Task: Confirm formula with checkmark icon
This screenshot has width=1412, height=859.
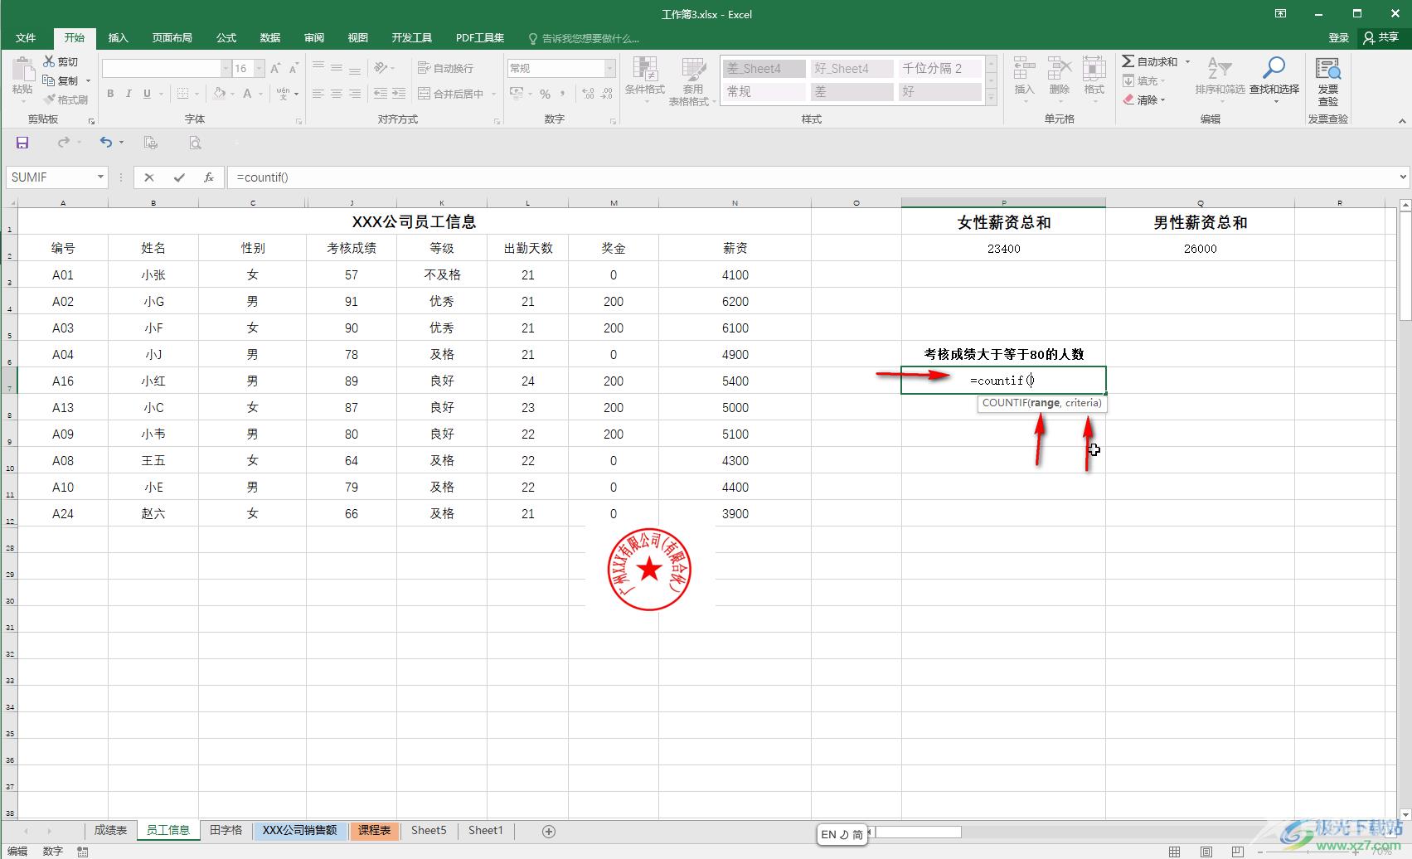Action: (x=179, y=177)
